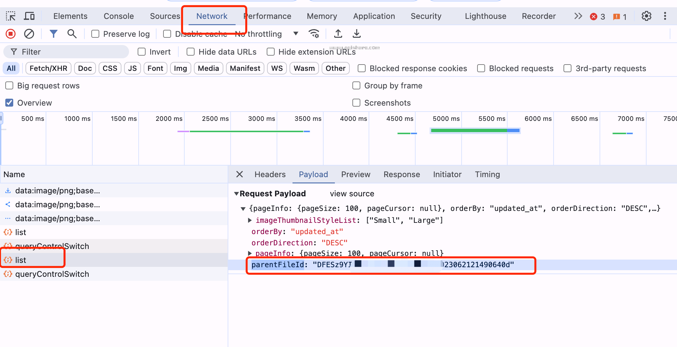Screen dimensions: 677x347
Task: Filter requests by Fetch/XHR type
Action: coord(48,69)
